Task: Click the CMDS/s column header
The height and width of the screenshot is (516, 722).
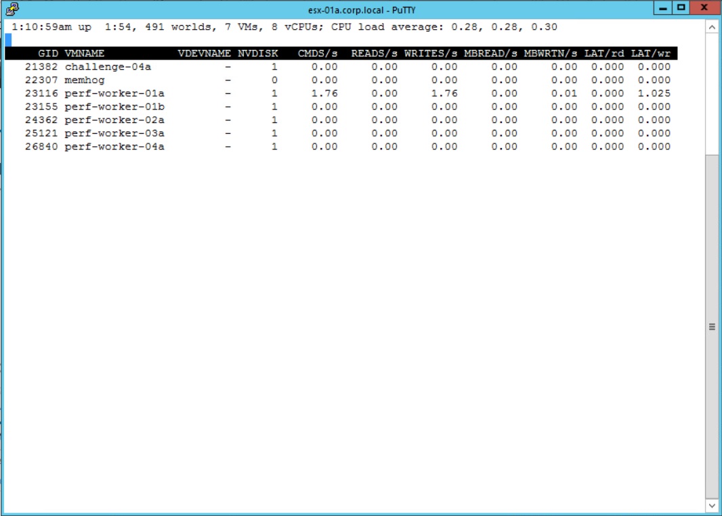Action: click(x=317, y=53)
